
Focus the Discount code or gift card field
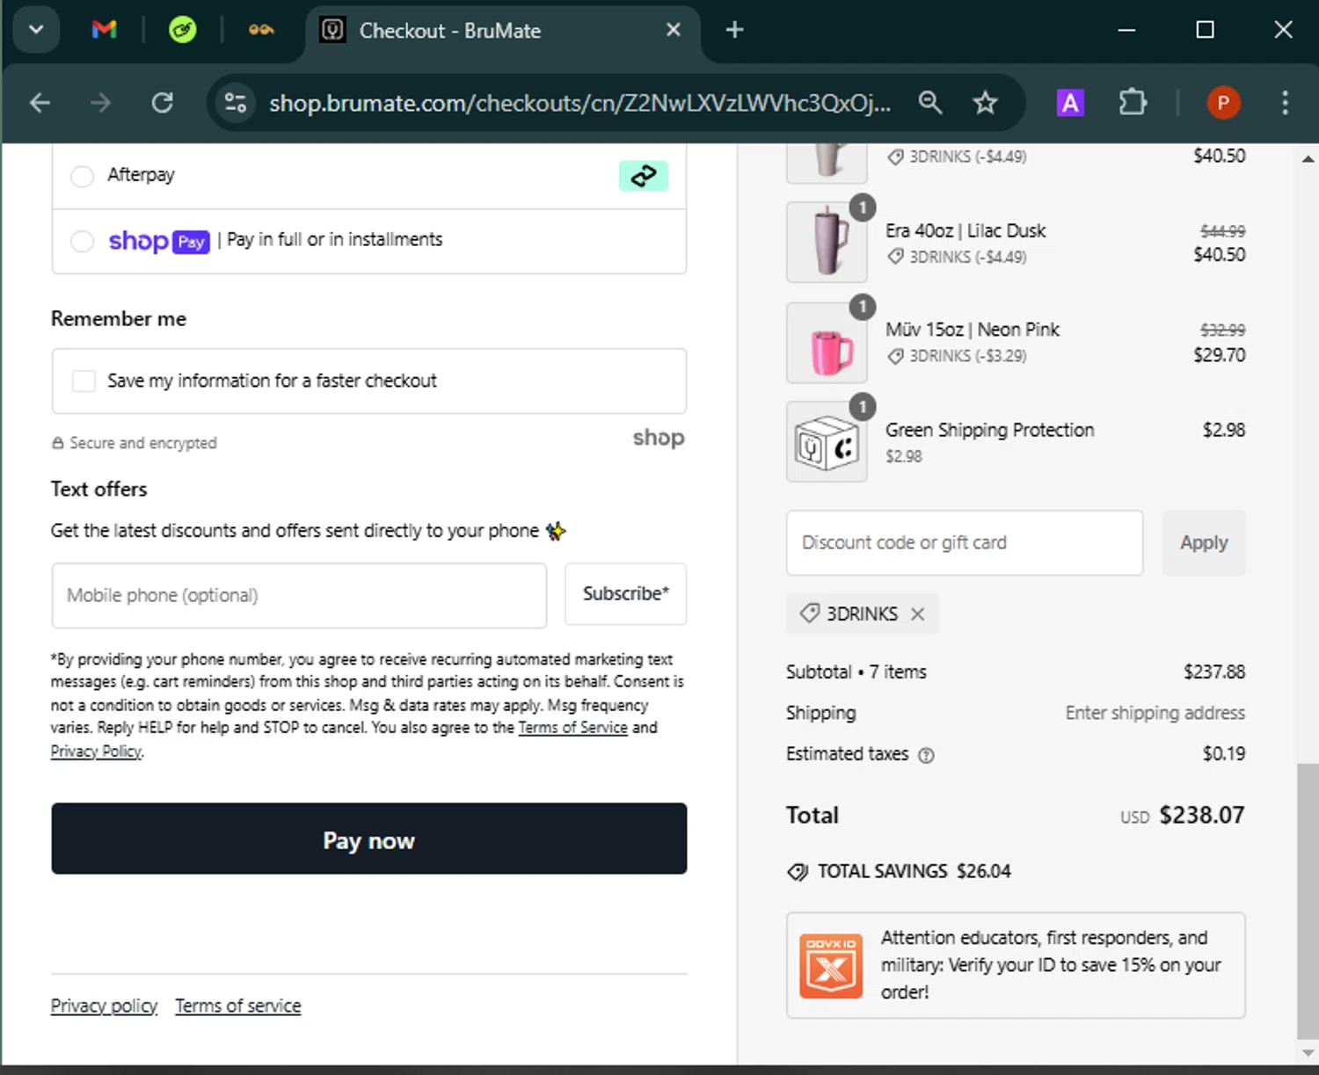[x=964, y=543]
